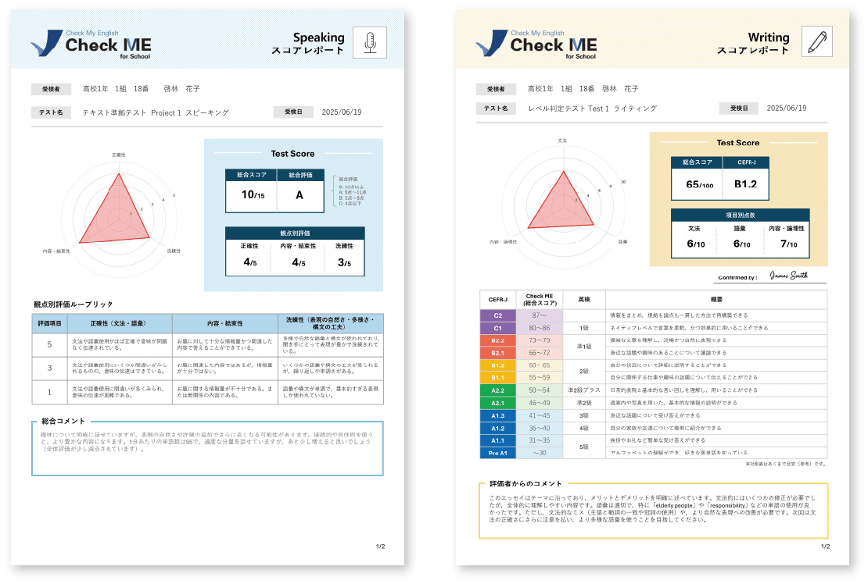The width and height of the screenshot is (868, 584).
Task: Click the purple C2 level cell
Action: [x=497, y=315]
